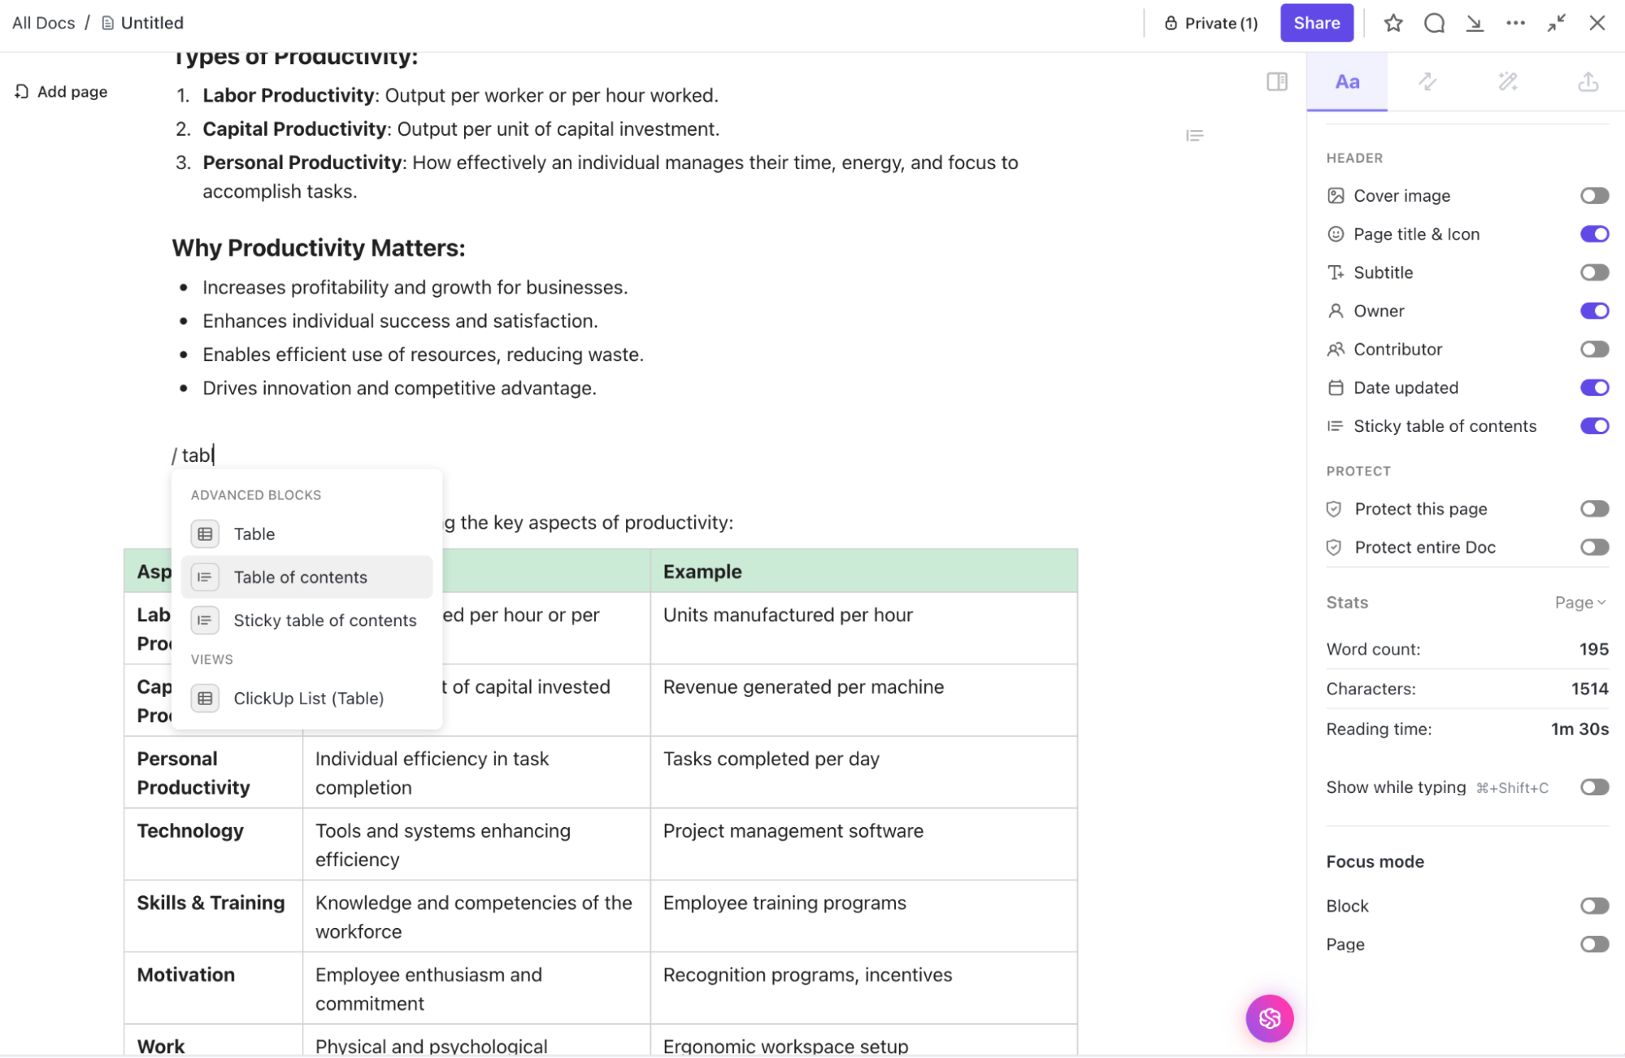
Task: Enable Protect this page switch
Action: tap(1593, 509)
